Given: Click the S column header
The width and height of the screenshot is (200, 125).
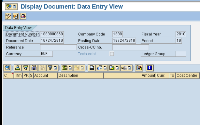Looking at the screenshot, I should (31, 76).
